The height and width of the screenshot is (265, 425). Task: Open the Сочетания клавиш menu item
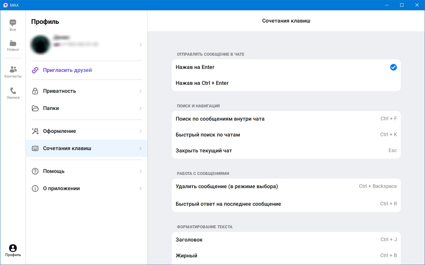[x=67, y=148]
